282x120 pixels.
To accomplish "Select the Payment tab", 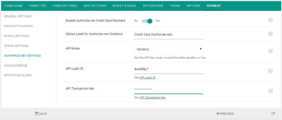I will [x=214, y=6].
